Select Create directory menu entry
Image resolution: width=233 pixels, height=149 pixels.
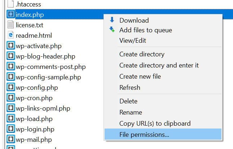pyautogui.click(x=142, y=54)
